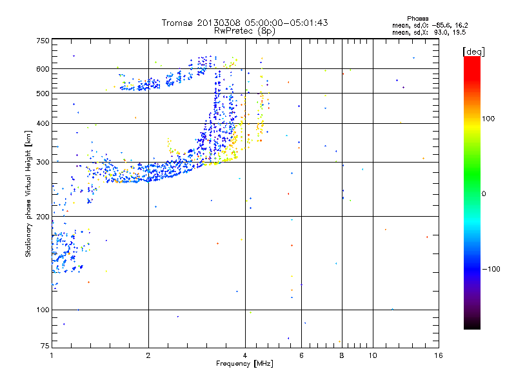This screenshot has width=516, height=387.
Task: Click the x-axis tick label "1"
Action: point(52,355)
